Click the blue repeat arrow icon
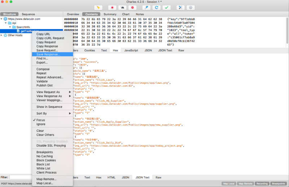The width and height of the screenshot is (289, 187). point(156,8)
